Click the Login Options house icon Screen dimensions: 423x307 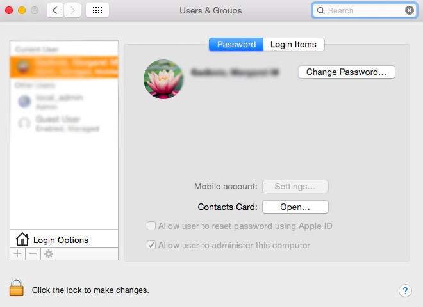22,240
